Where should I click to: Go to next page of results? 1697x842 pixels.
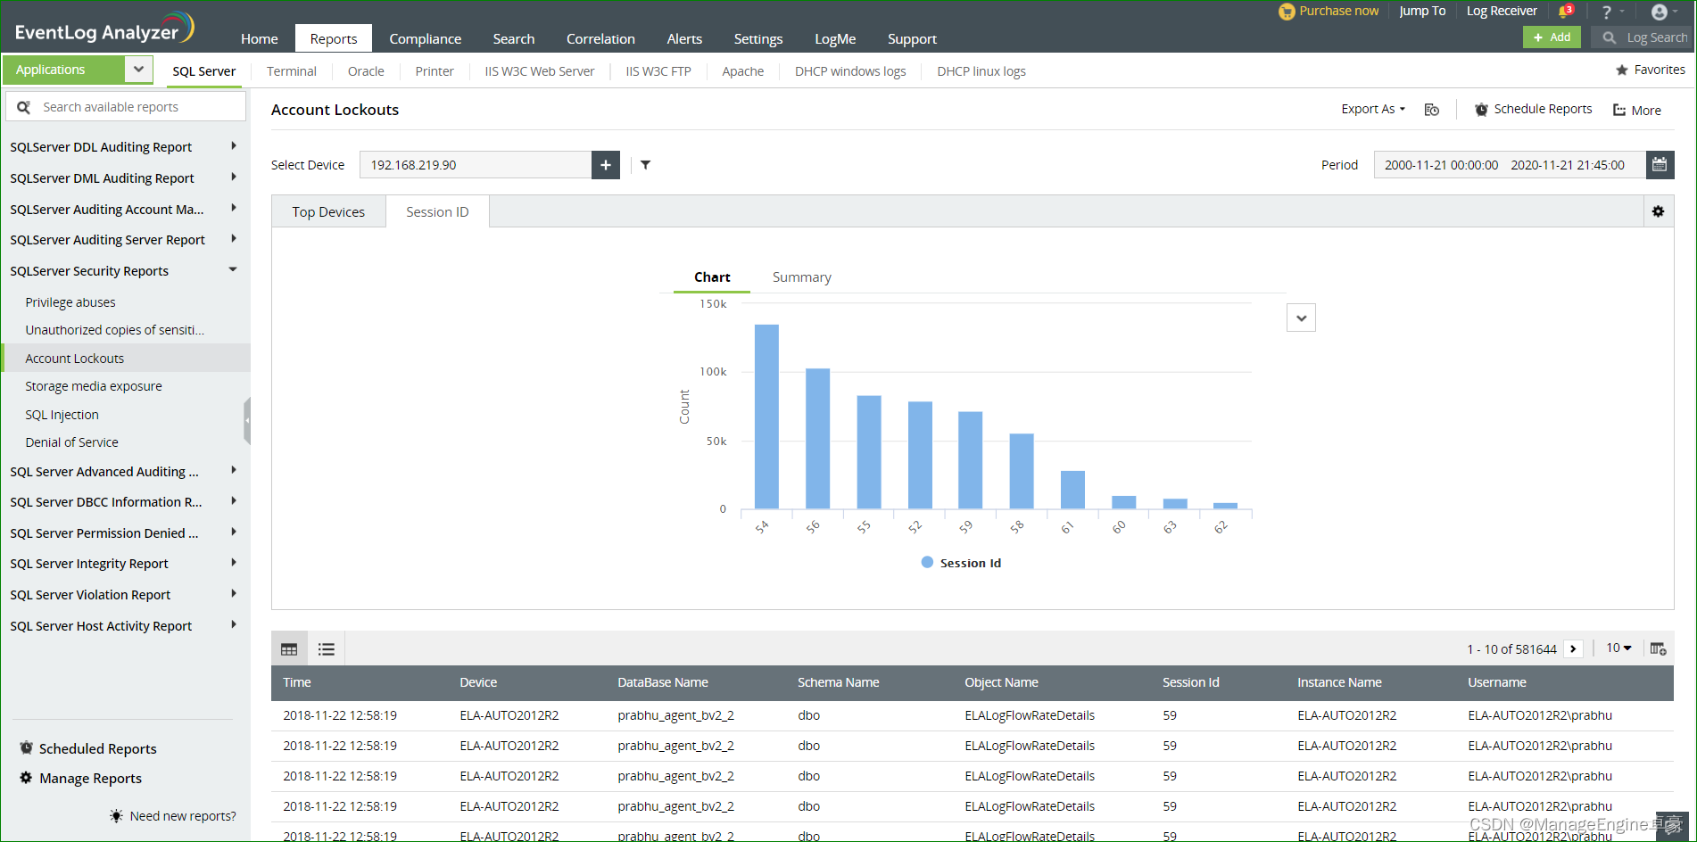pos(1574,649)
